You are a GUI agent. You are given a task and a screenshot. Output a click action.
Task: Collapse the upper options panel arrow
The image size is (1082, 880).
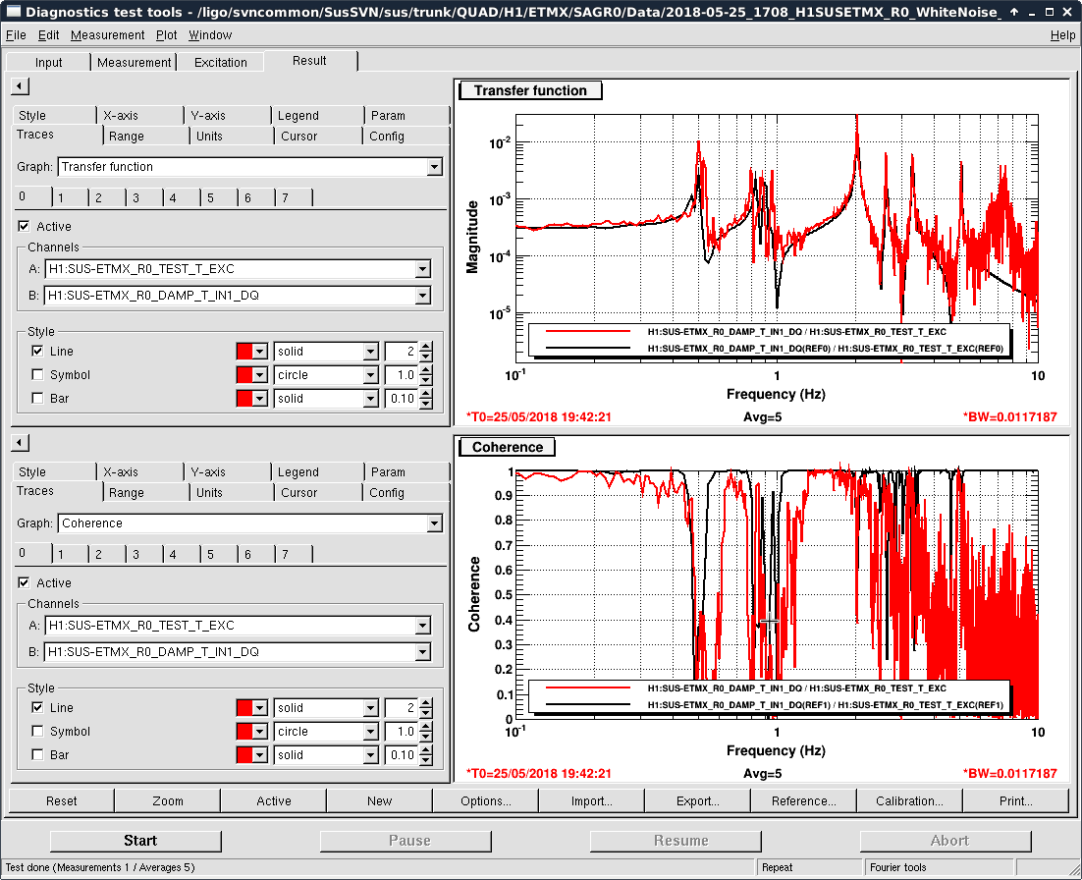19,86
